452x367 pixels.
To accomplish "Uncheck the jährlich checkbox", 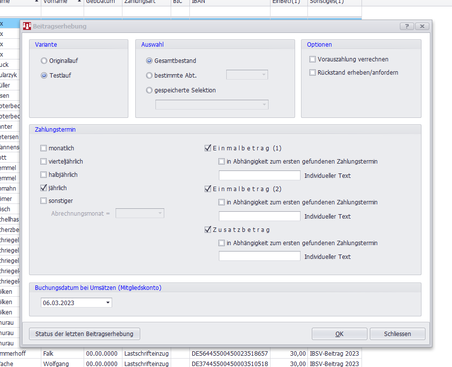I will click(x=44, y=188).
